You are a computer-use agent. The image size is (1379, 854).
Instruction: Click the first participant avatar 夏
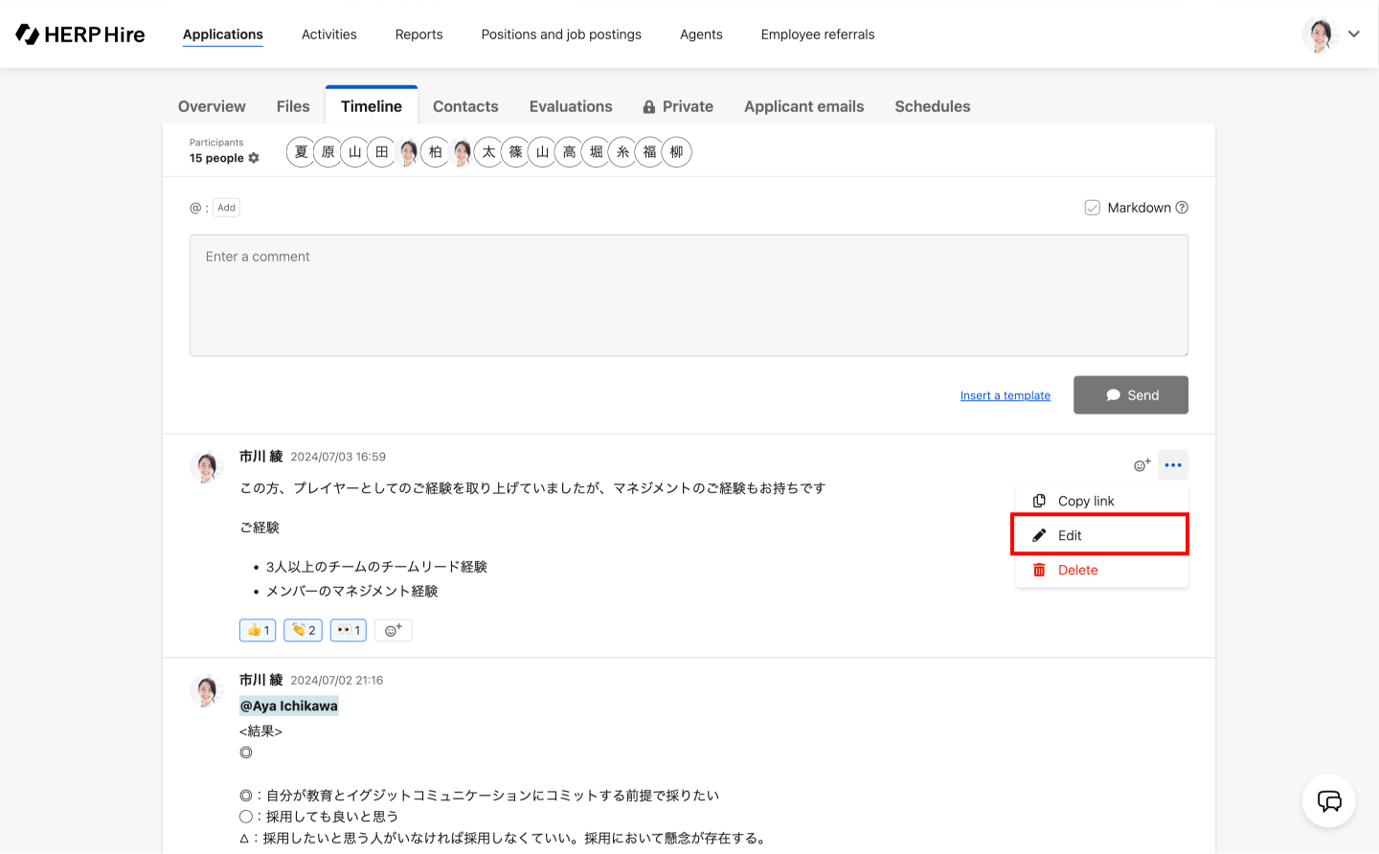click(x=301, y=152)
